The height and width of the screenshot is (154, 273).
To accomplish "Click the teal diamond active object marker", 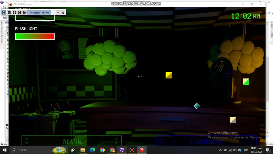I will 197,106.
